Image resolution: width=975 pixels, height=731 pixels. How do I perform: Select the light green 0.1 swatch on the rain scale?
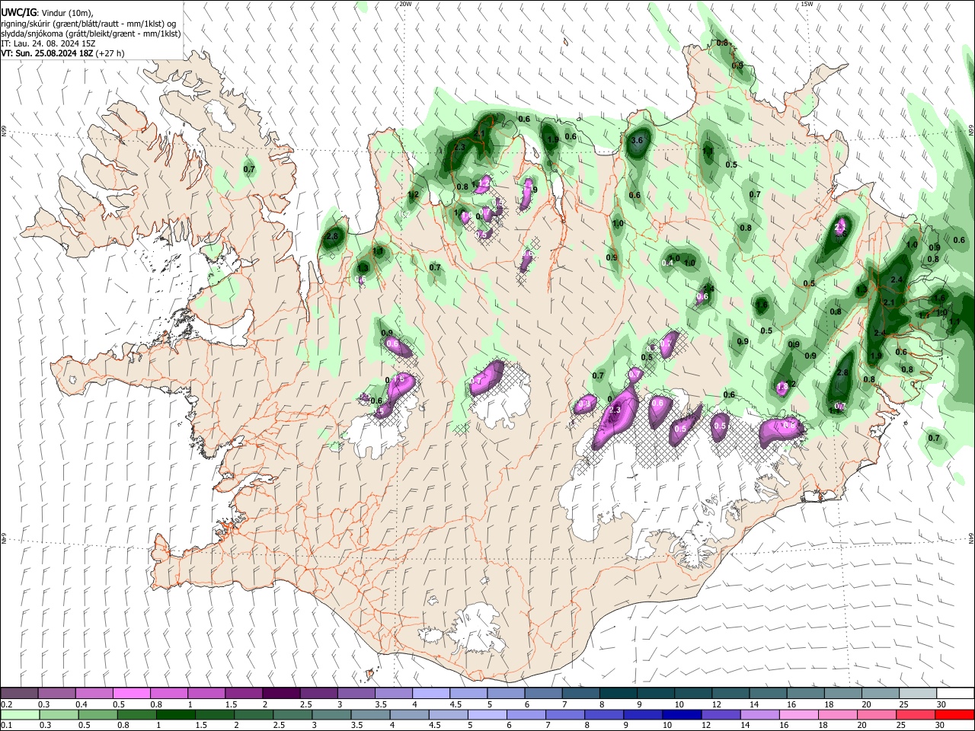click(19, 714)
